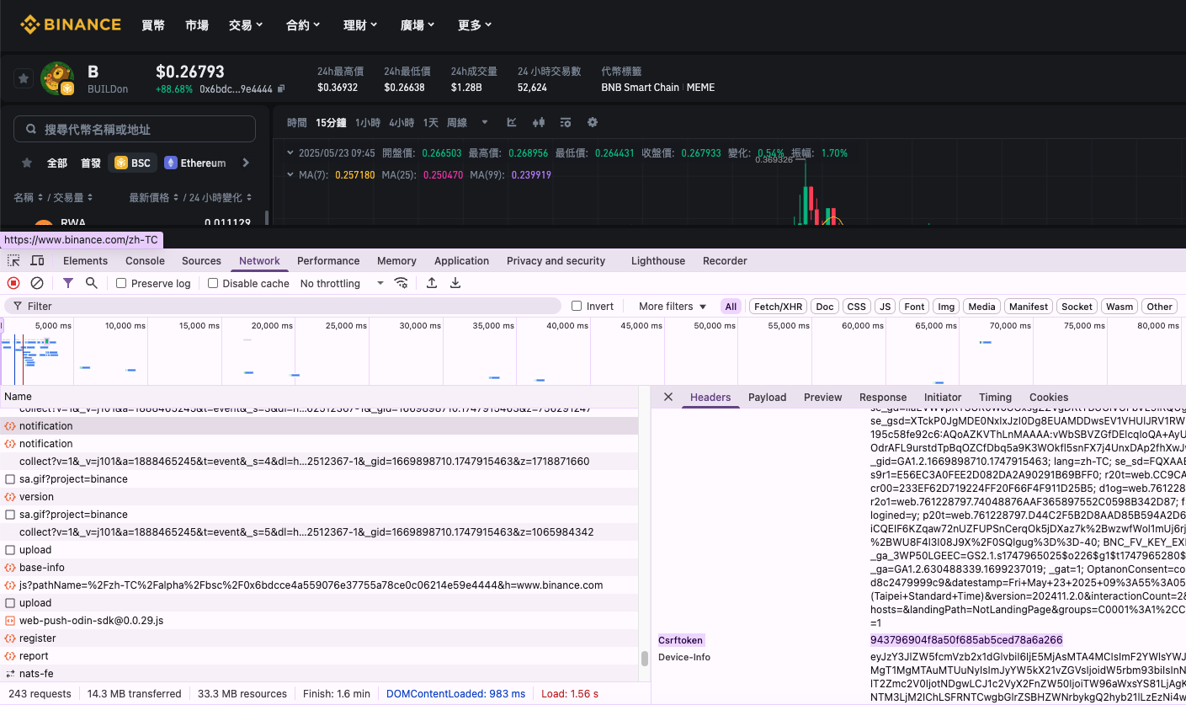Select the base-info request row

(x=319, y=567)
